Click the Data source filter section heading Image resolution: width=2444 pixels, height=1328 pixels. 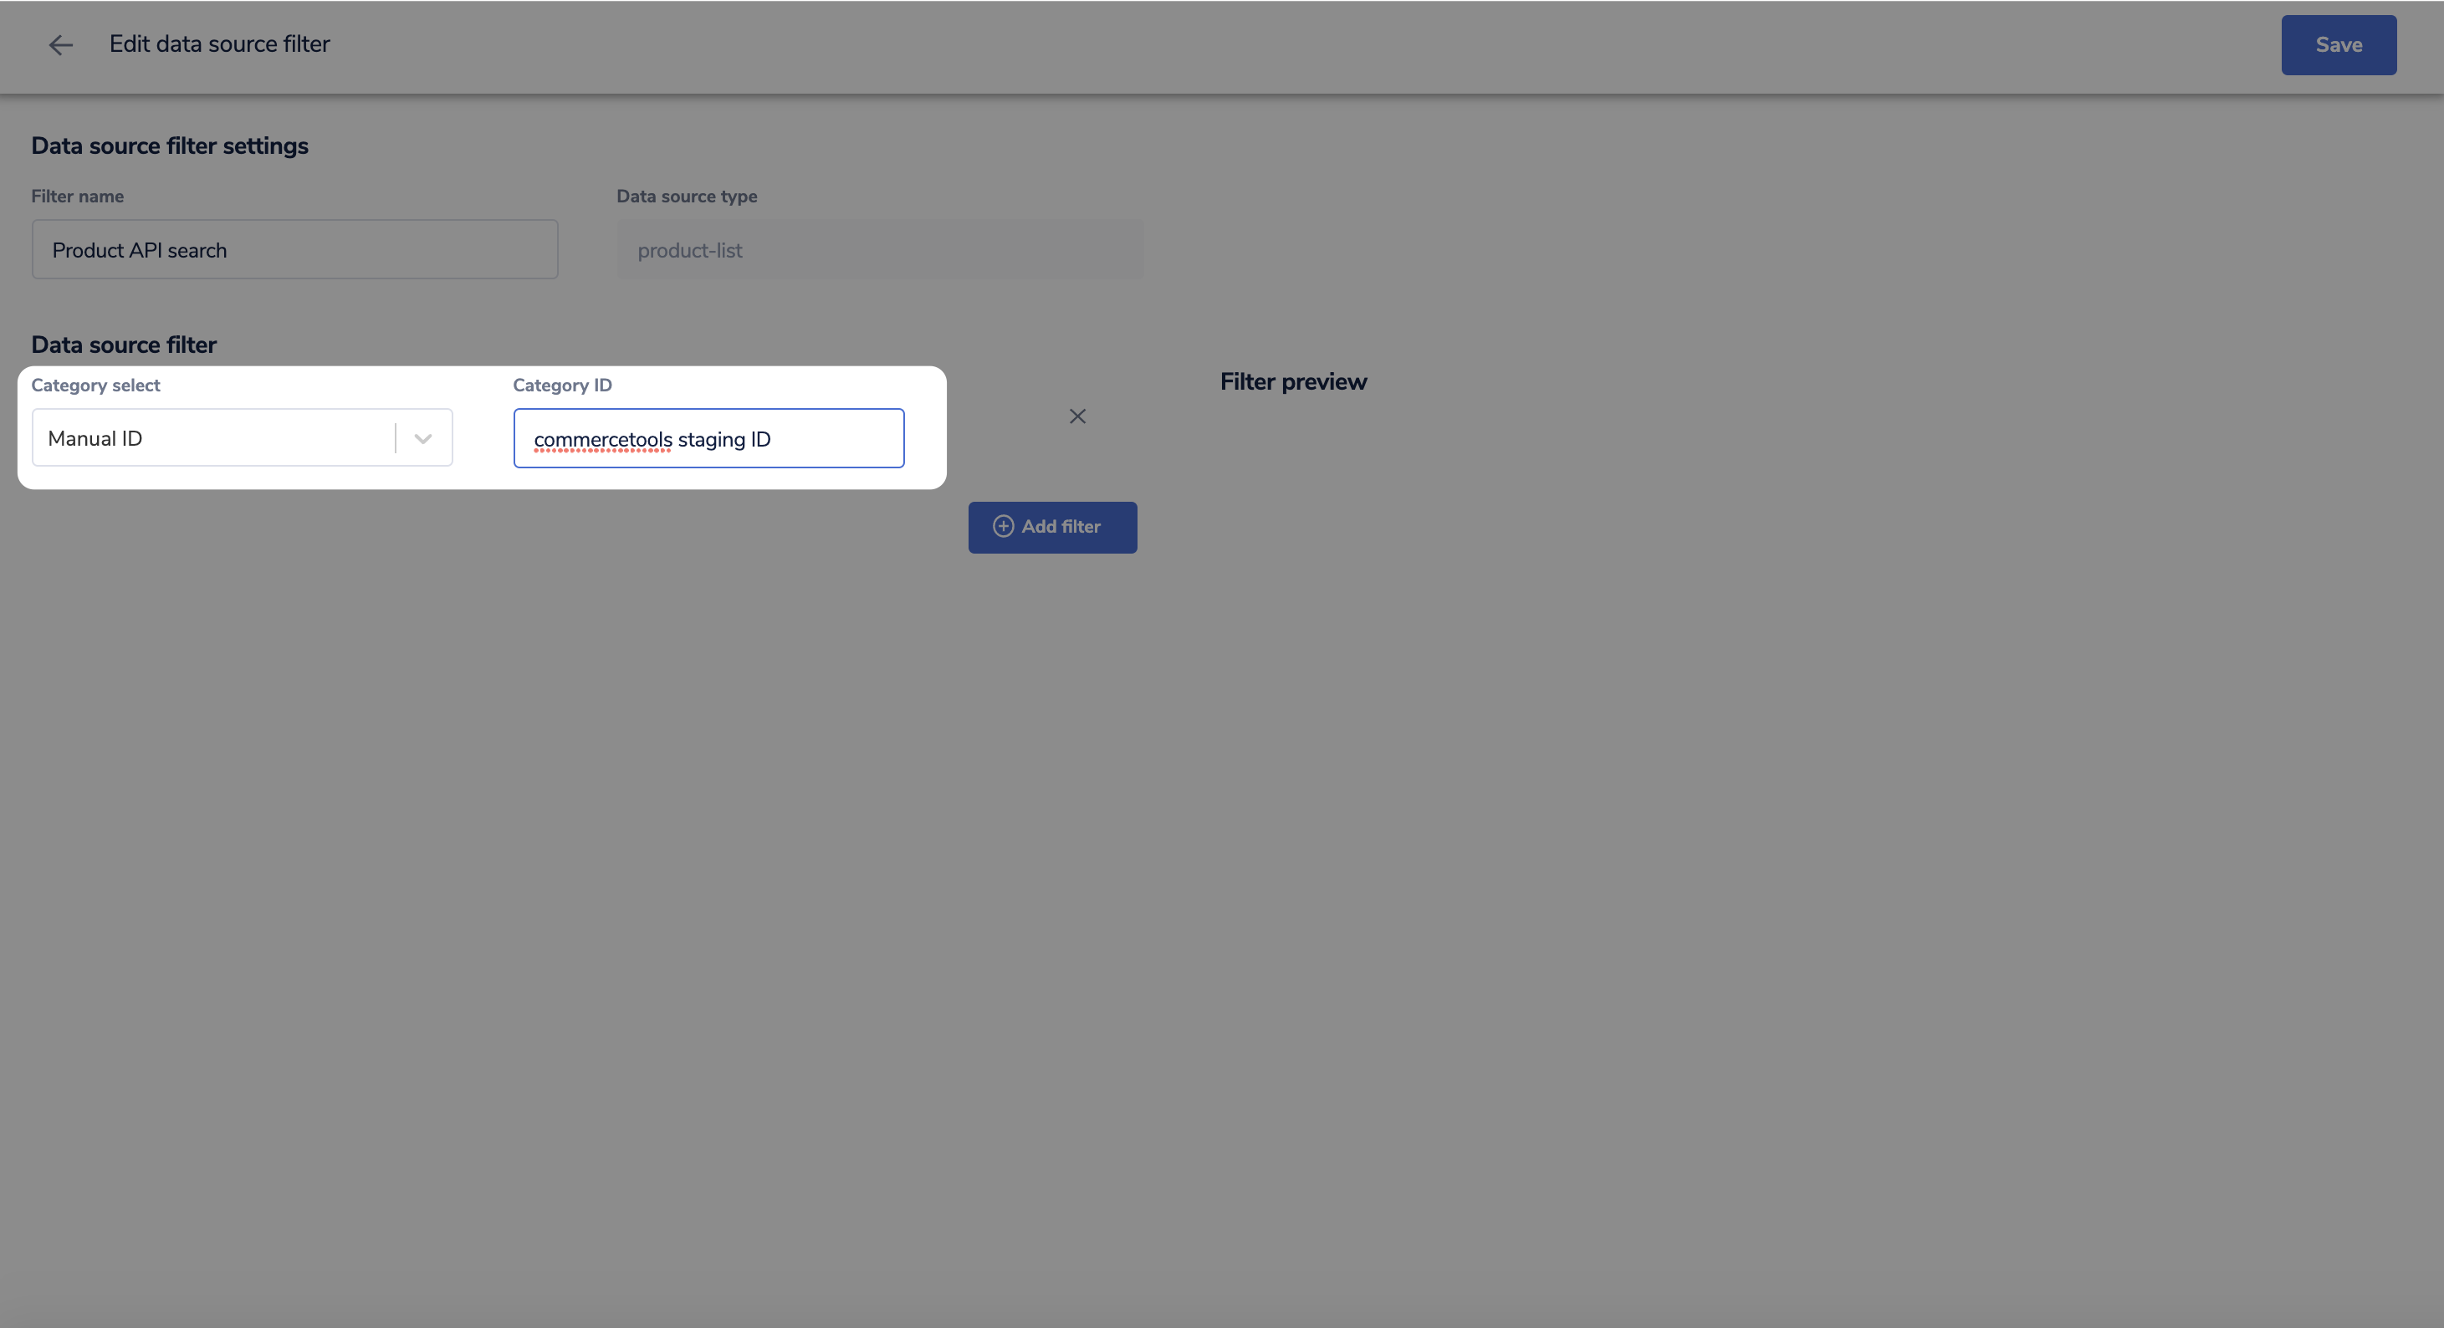(x=123, y=345)
